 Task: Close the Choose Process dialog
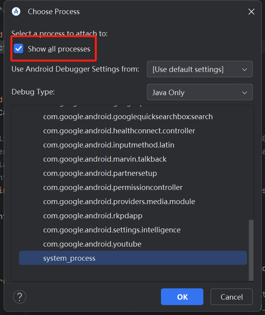(251, 12)
